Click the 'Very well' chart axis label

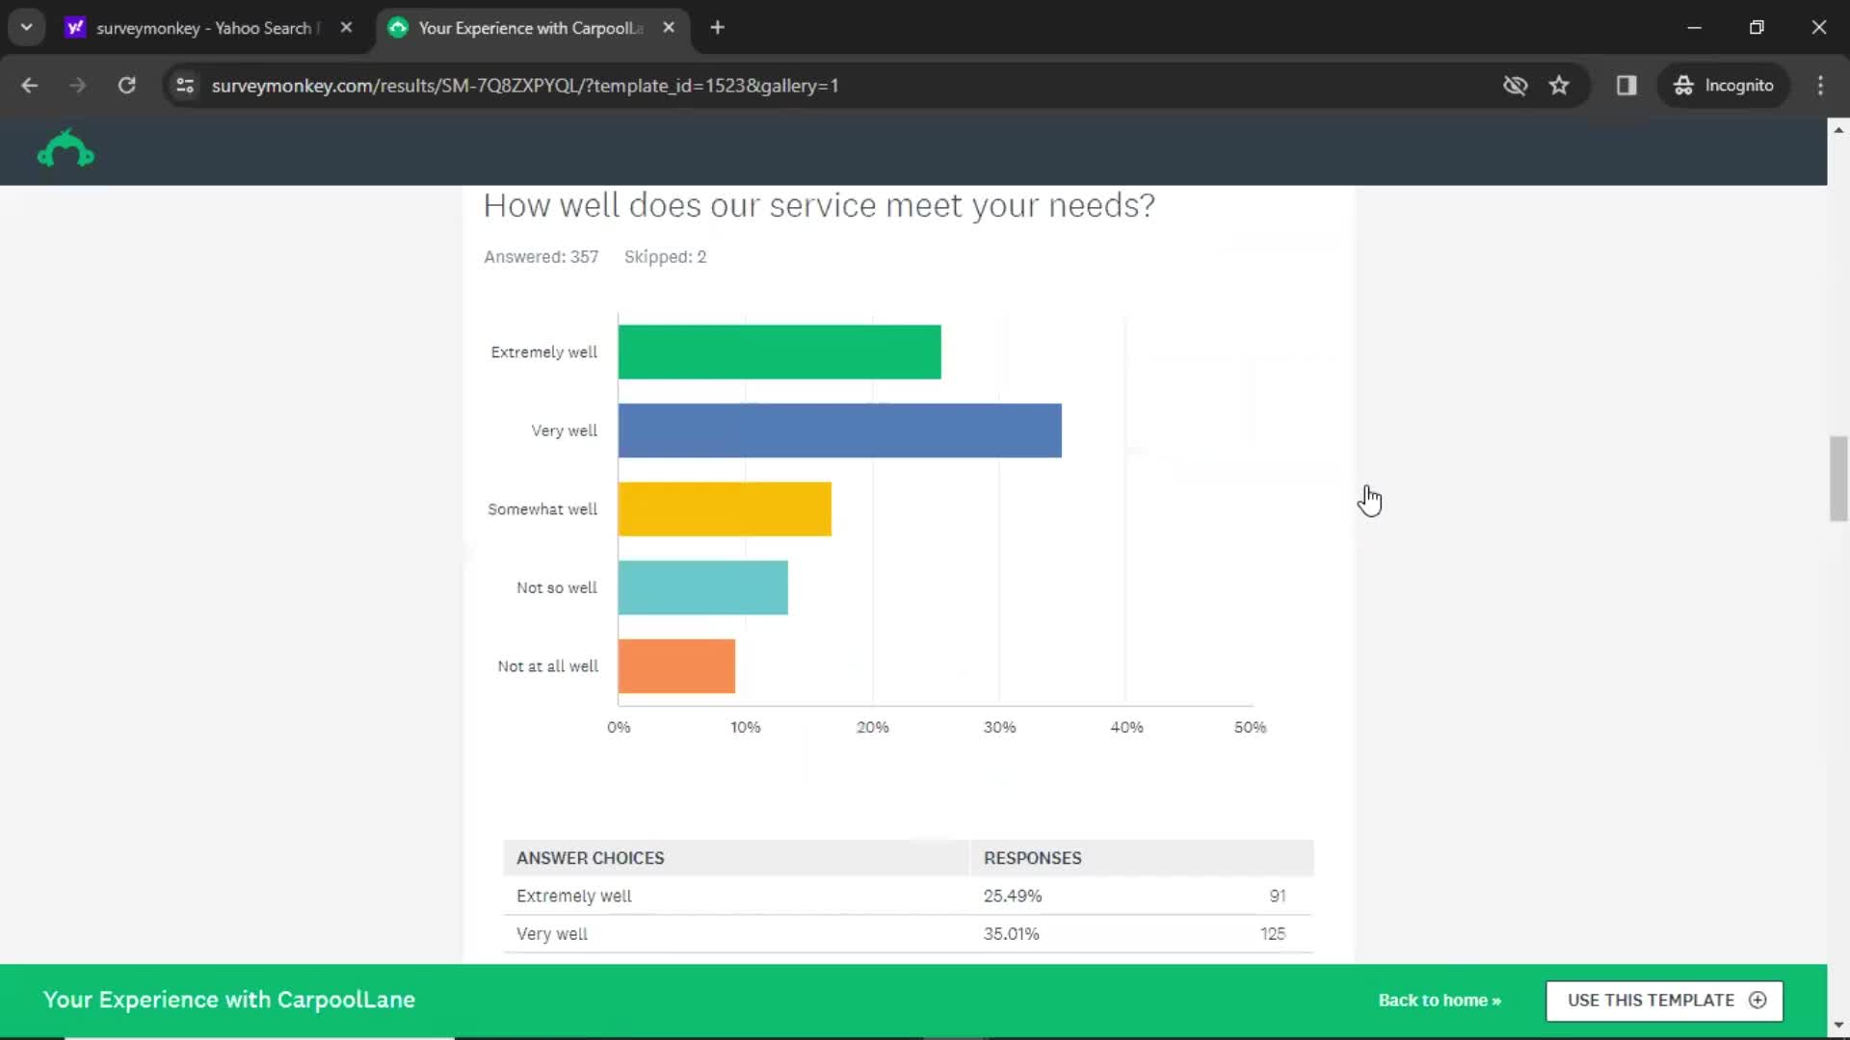click(x=564, y=430)
